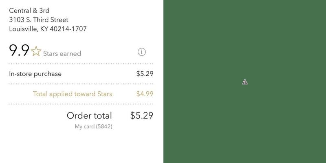Image resolution: width=326 pixels, height=163 pixels.
Task: Tap the Order total $5.29 amount
Action: [x=141, y=115]
